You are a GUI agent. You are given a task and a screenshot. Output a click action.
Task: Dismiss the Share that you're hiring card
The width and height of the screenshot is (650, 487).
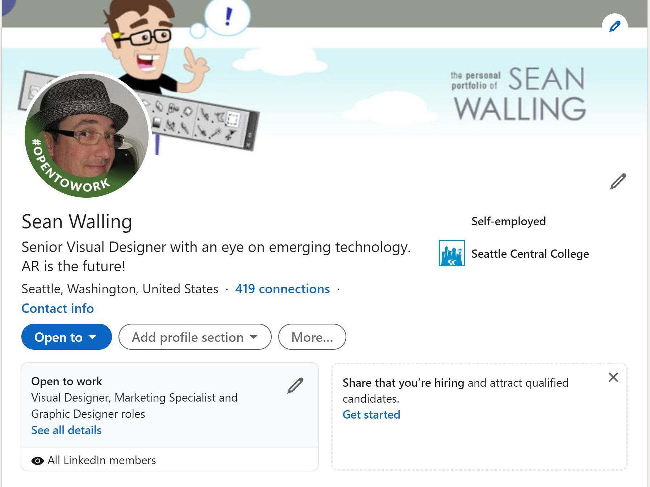(613, 377)
